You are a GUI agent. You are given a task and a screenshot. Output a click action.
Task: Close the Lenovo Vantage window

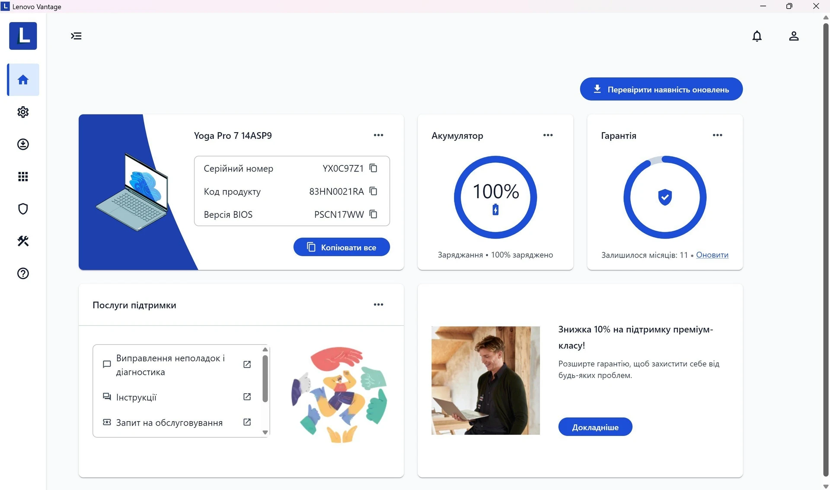point(816,6)
